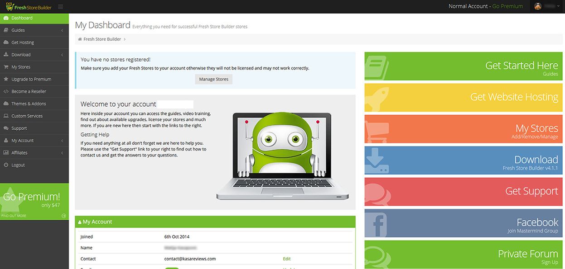Click the Normal Account label
Viewport: 565px width, 269px height.
point(468,6)
